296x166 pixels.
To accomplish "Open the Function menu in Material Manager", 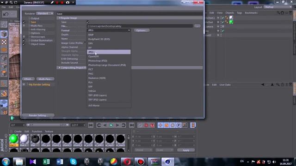I will (37, 131).
